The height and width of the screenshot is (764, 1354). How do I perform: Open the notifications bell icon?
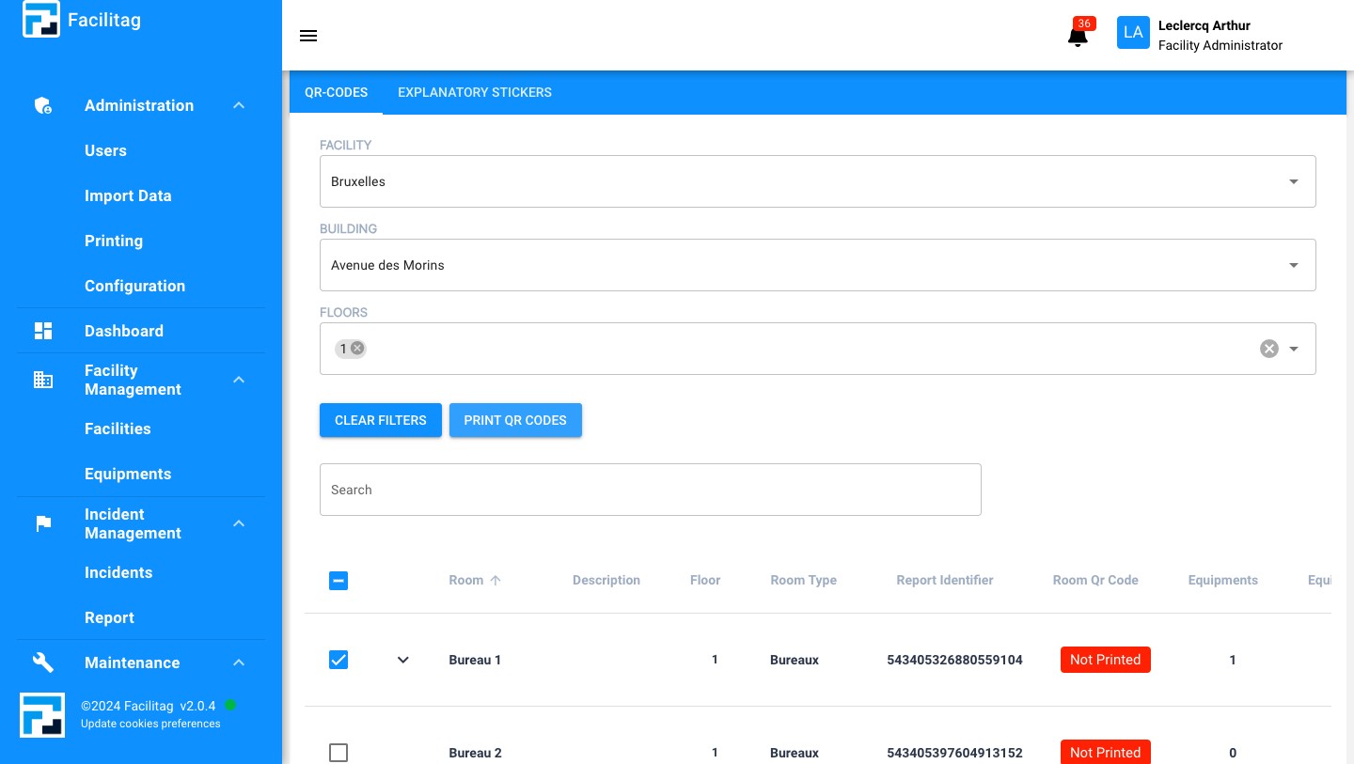tap(1078, 36)
